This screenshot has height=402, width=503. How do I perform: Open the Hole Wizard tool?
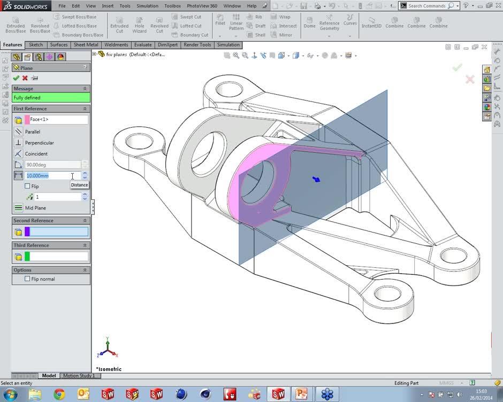point(139,24)
